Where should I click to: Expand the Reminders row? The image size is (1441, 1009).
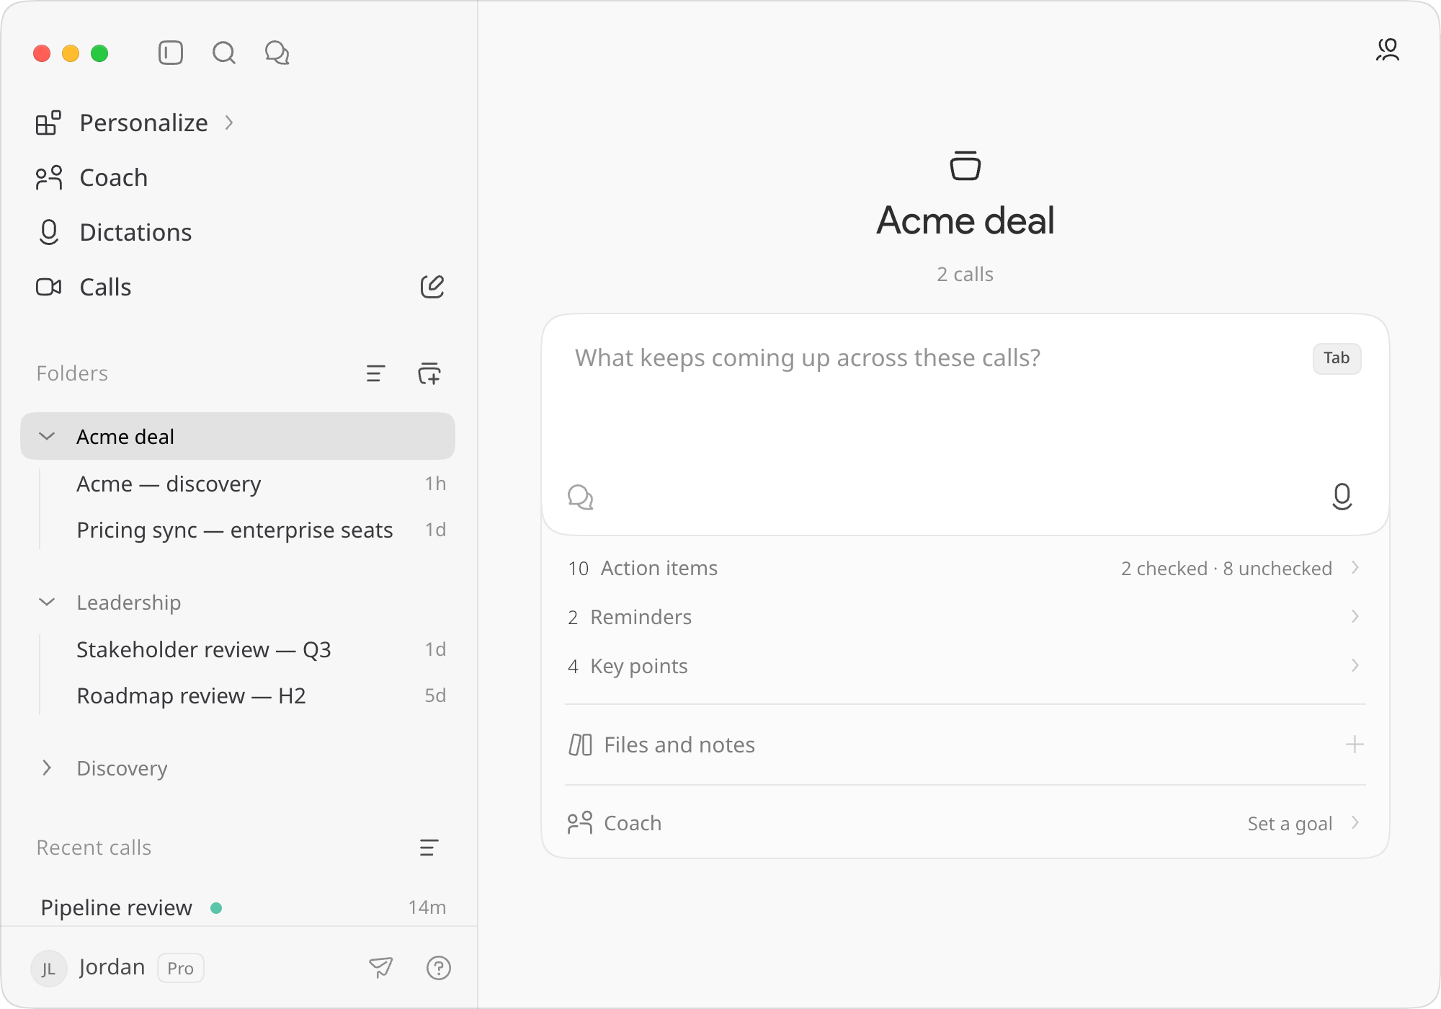click(965, 617)
